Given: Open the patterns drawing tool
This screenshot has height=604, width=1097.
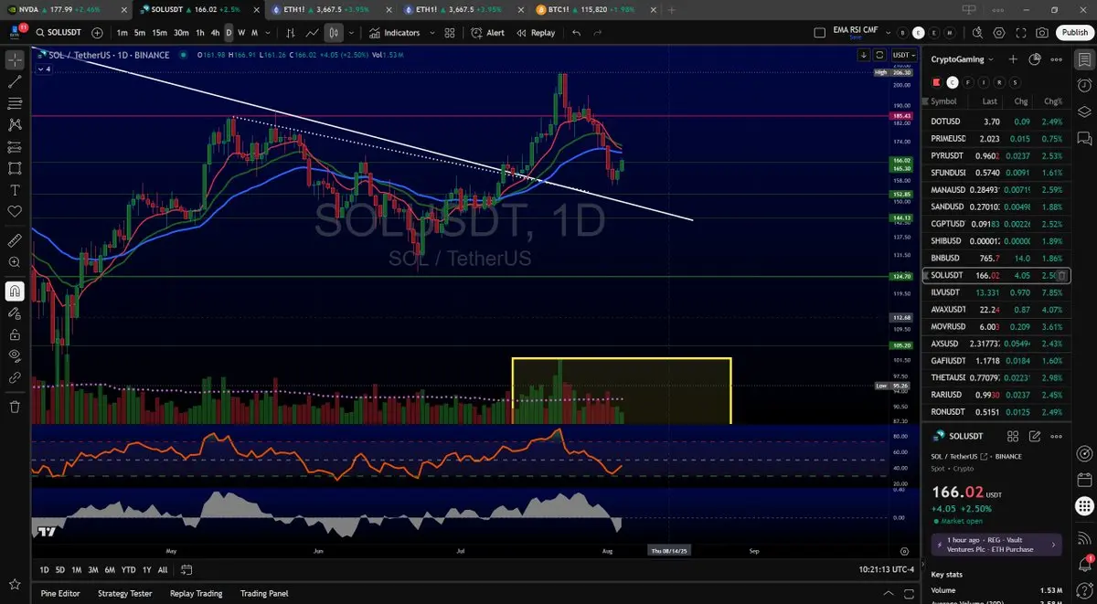Looking at the screenshot, I should pos(15,125).
